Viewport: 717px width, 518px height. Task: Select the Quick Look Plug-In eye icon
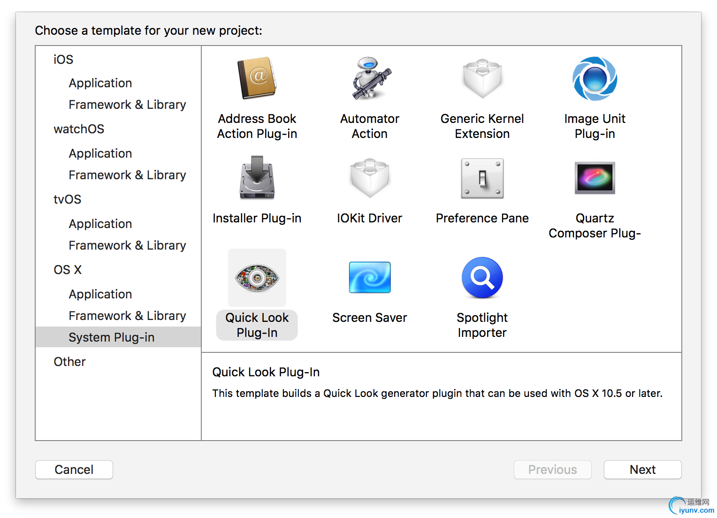tap(257, 278)
